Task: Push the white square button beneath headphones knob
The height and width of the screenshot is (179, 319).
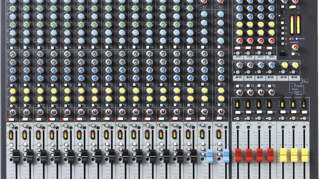Action: 293,54
